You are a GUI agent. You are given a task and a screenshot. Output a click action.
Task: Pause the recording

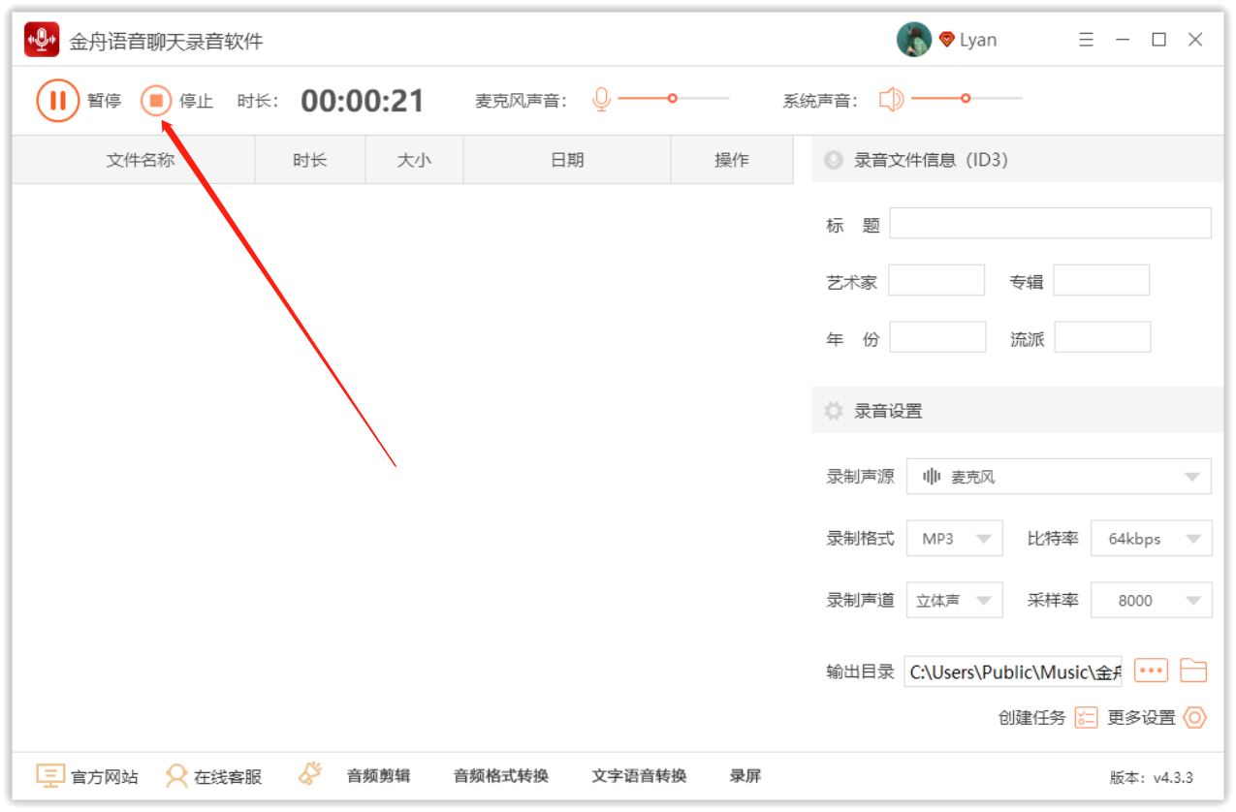click(x=57, y=101)
